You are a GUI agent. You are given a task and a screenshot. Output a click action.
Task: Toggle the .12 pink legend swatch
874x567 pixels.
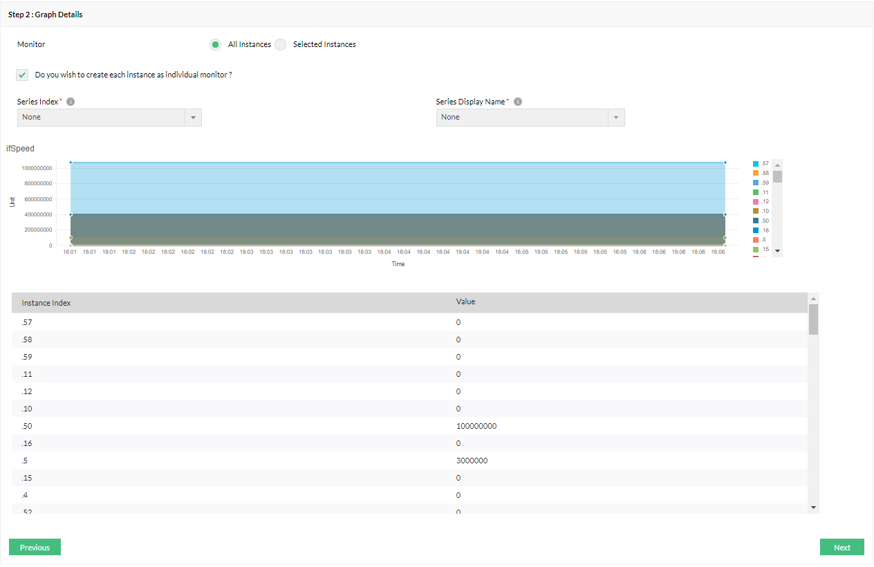756,202
